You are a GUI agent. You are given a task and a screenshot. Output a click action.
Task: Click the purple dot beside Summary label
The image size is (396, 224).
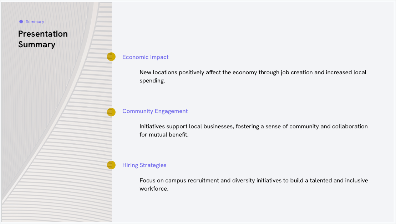[21, 22]
